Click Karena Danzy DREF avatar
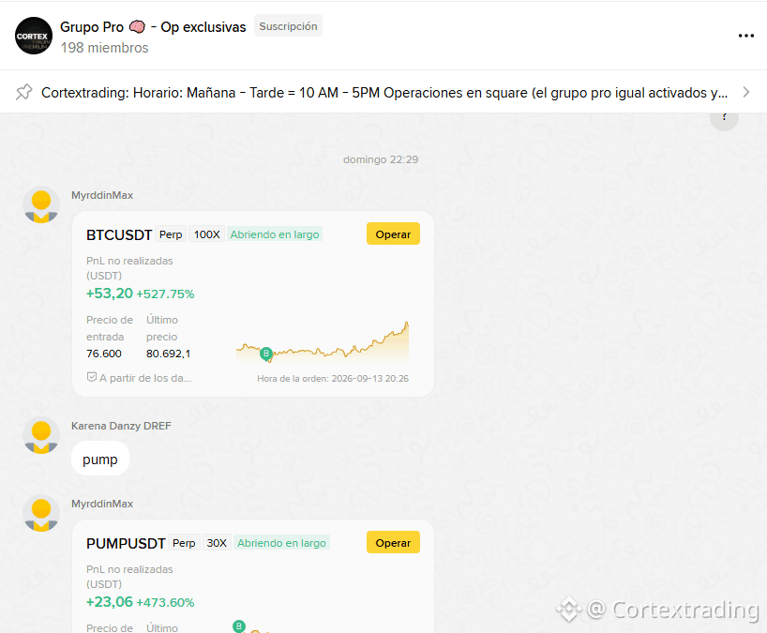 (x=41, y=435)
